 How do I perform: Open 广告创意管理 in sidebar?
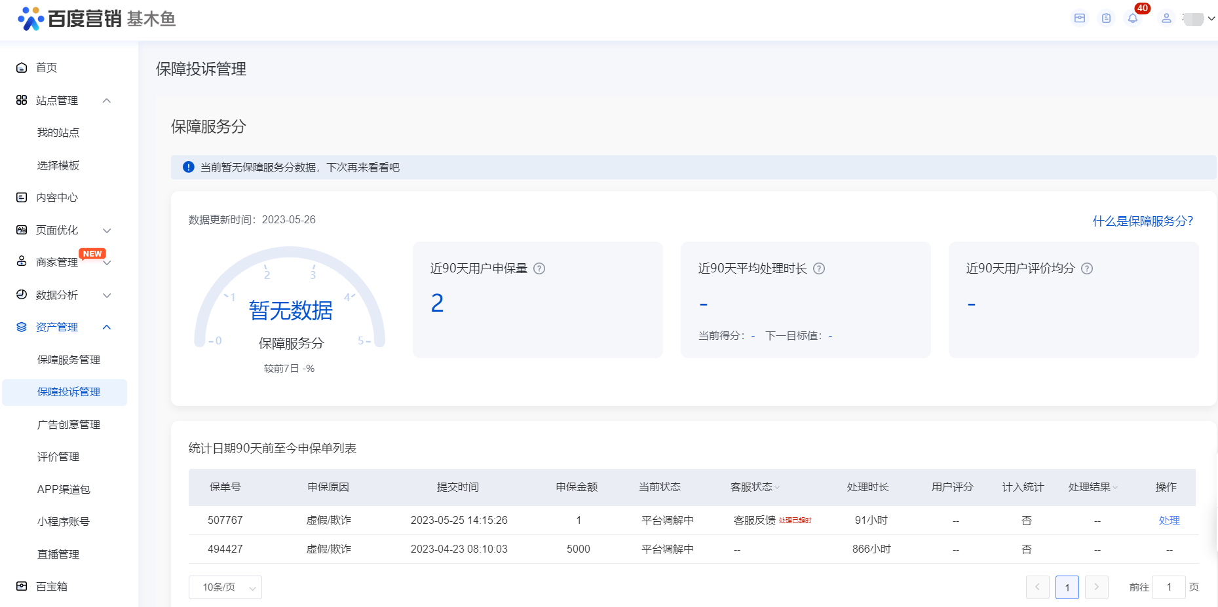point(69,424)
